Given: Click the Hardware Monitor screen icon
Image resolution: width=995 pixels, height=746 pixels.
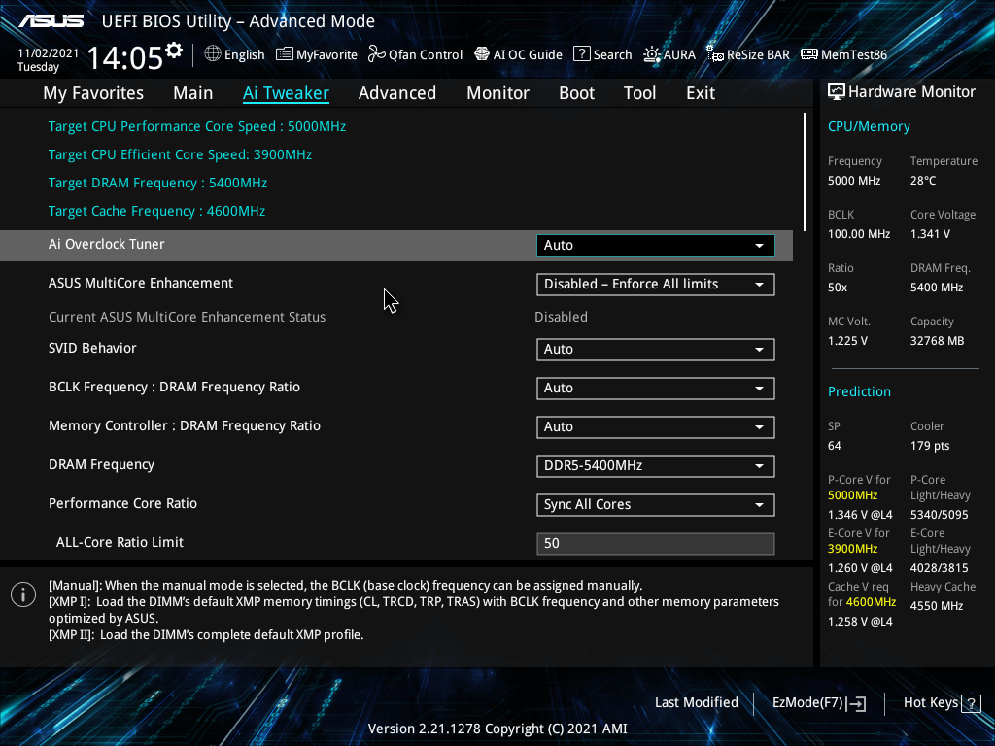Looking at the screenshot, I should pyautogui.click(x=837, y=92).
